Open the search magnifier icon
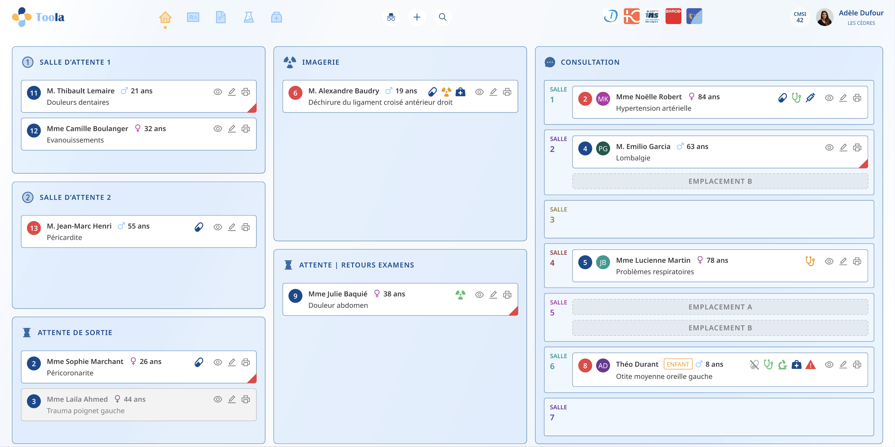 pyautogui.click(x=442, y=17)
